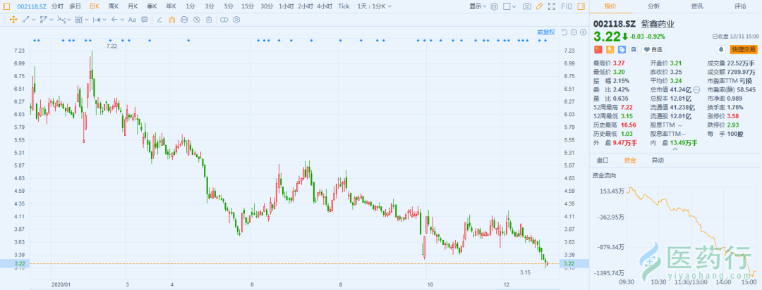Screen dimensions: 762x290
Task: Click the note document icon beside 自选
Action: pyautogui.click(x=634, y=49)
